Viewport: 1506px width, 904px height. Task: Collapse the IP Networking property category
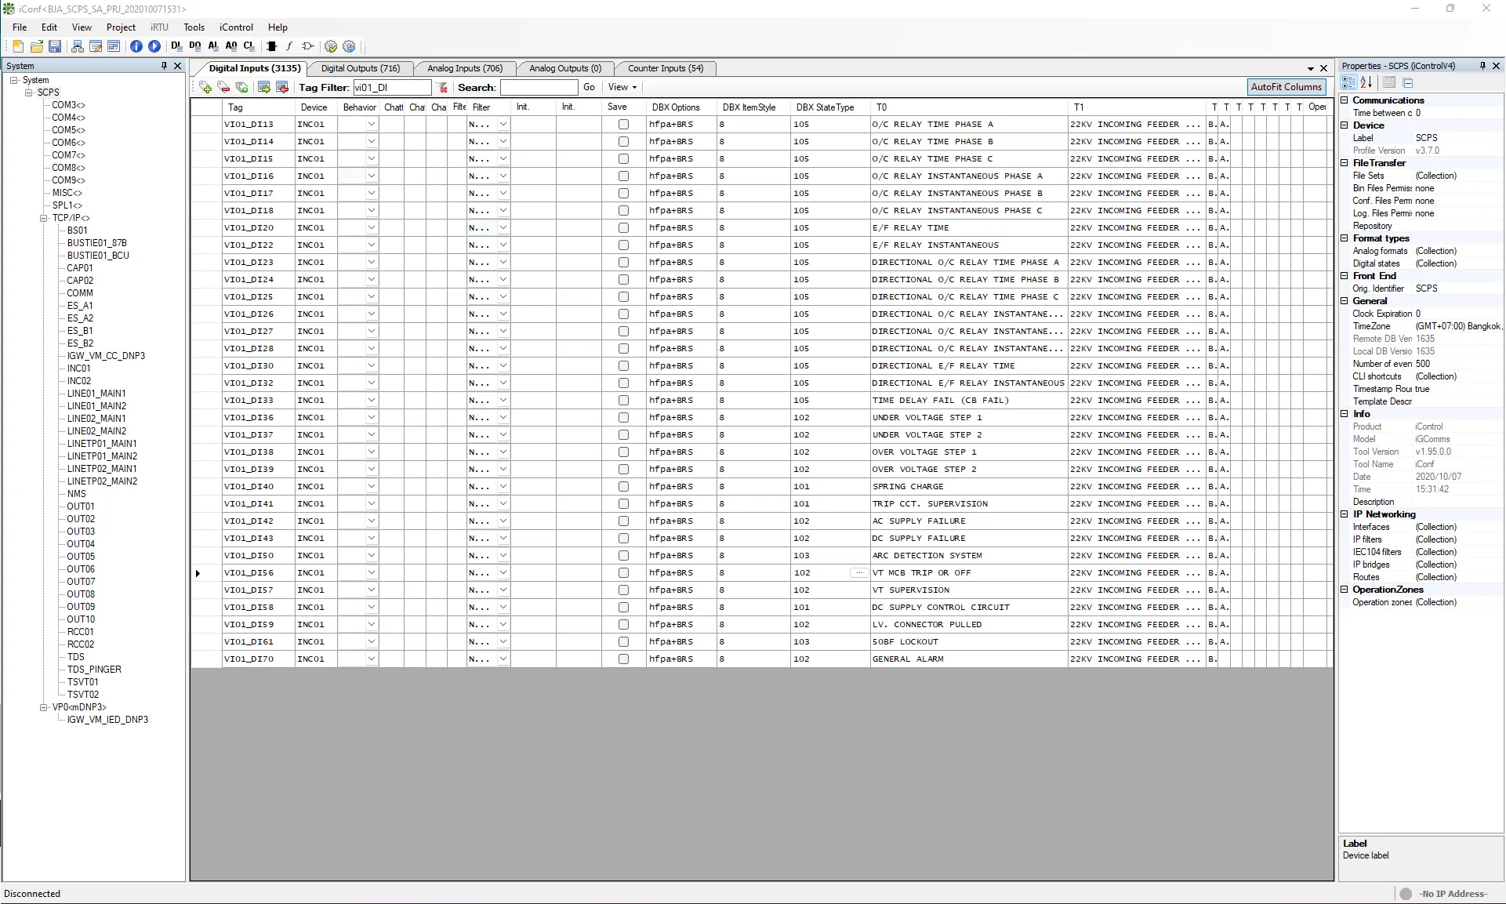[x=1345, y=514]
